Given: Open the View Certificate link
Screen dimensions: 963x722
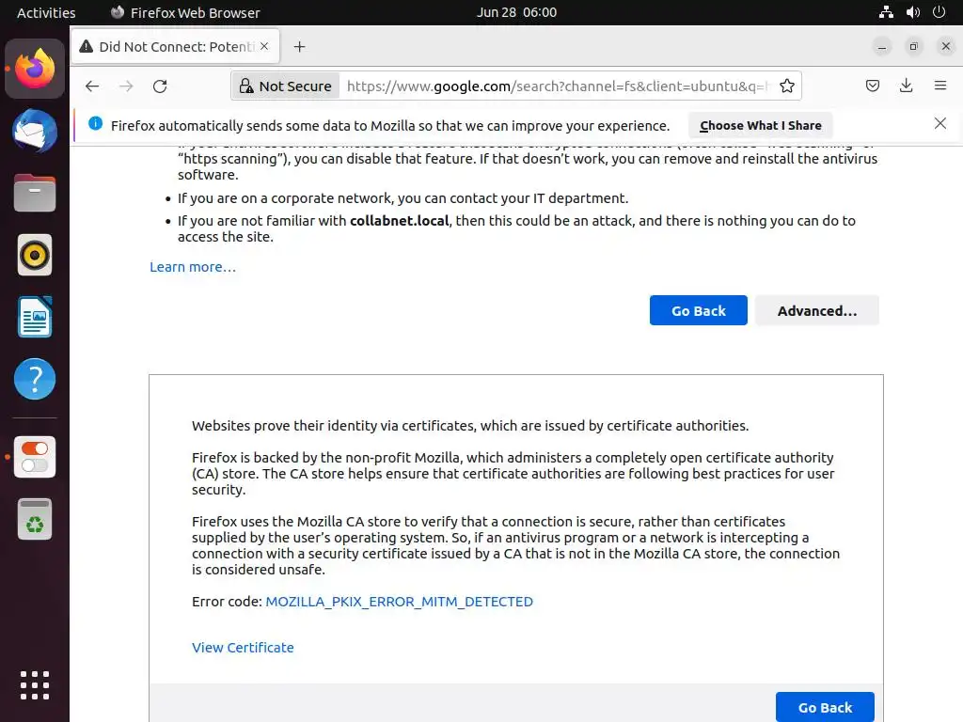Looking at the screenshot, I should point(243,648).
